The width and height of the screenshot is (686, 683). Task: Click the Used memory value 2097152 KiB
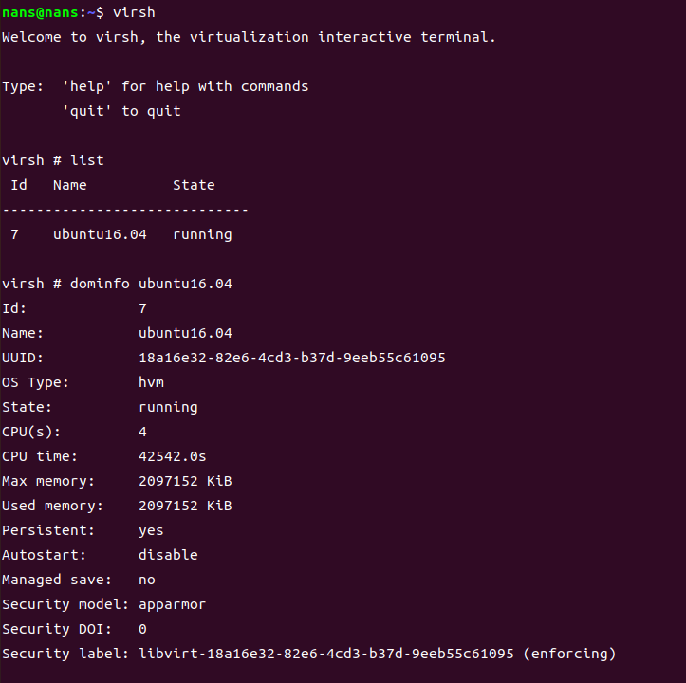tap(185, 506)
